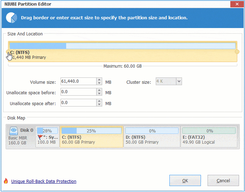The width and height of the screenshot is (245, 192).
Task: Click the Volume size input field
Action: point(78,82)
